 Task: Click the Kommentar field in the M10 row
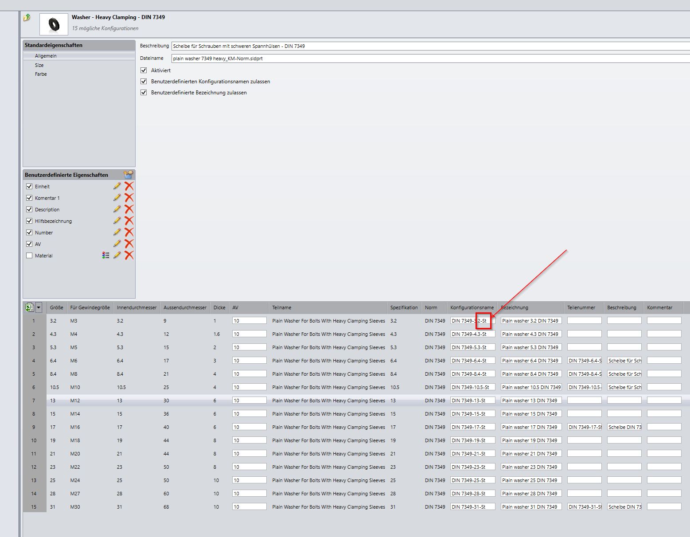coord(664,387)
